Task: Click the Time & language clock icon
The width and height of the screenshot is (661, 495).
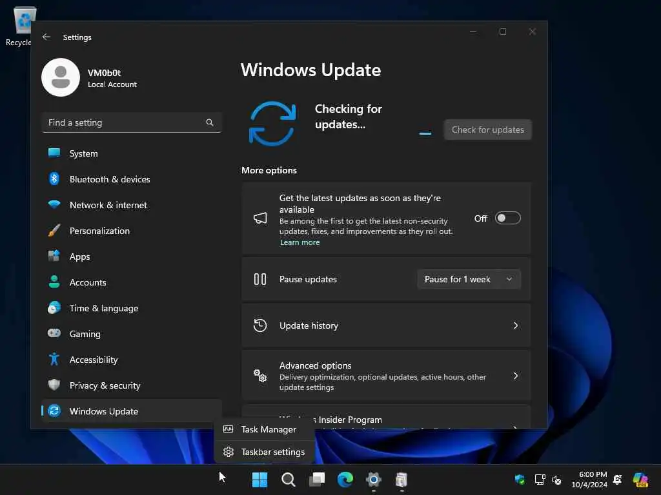Action: 54,308
